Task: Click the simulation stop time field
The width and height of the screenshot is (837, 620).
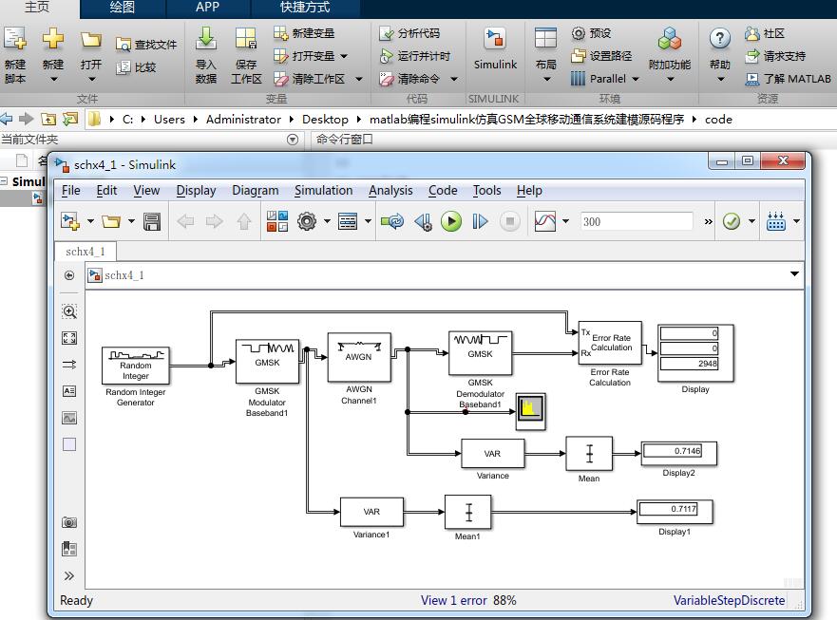Action: (637, 221)
